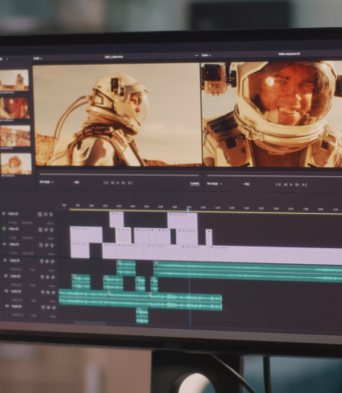Click middle round icon on Audio 03 header
The height and width of the screenshot is (393, 342).
pos(48,292)
